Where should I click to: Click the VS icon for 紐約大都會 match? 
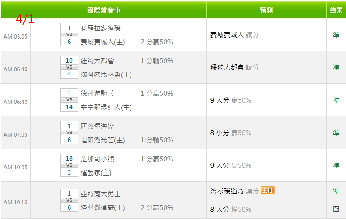[69, 67]
